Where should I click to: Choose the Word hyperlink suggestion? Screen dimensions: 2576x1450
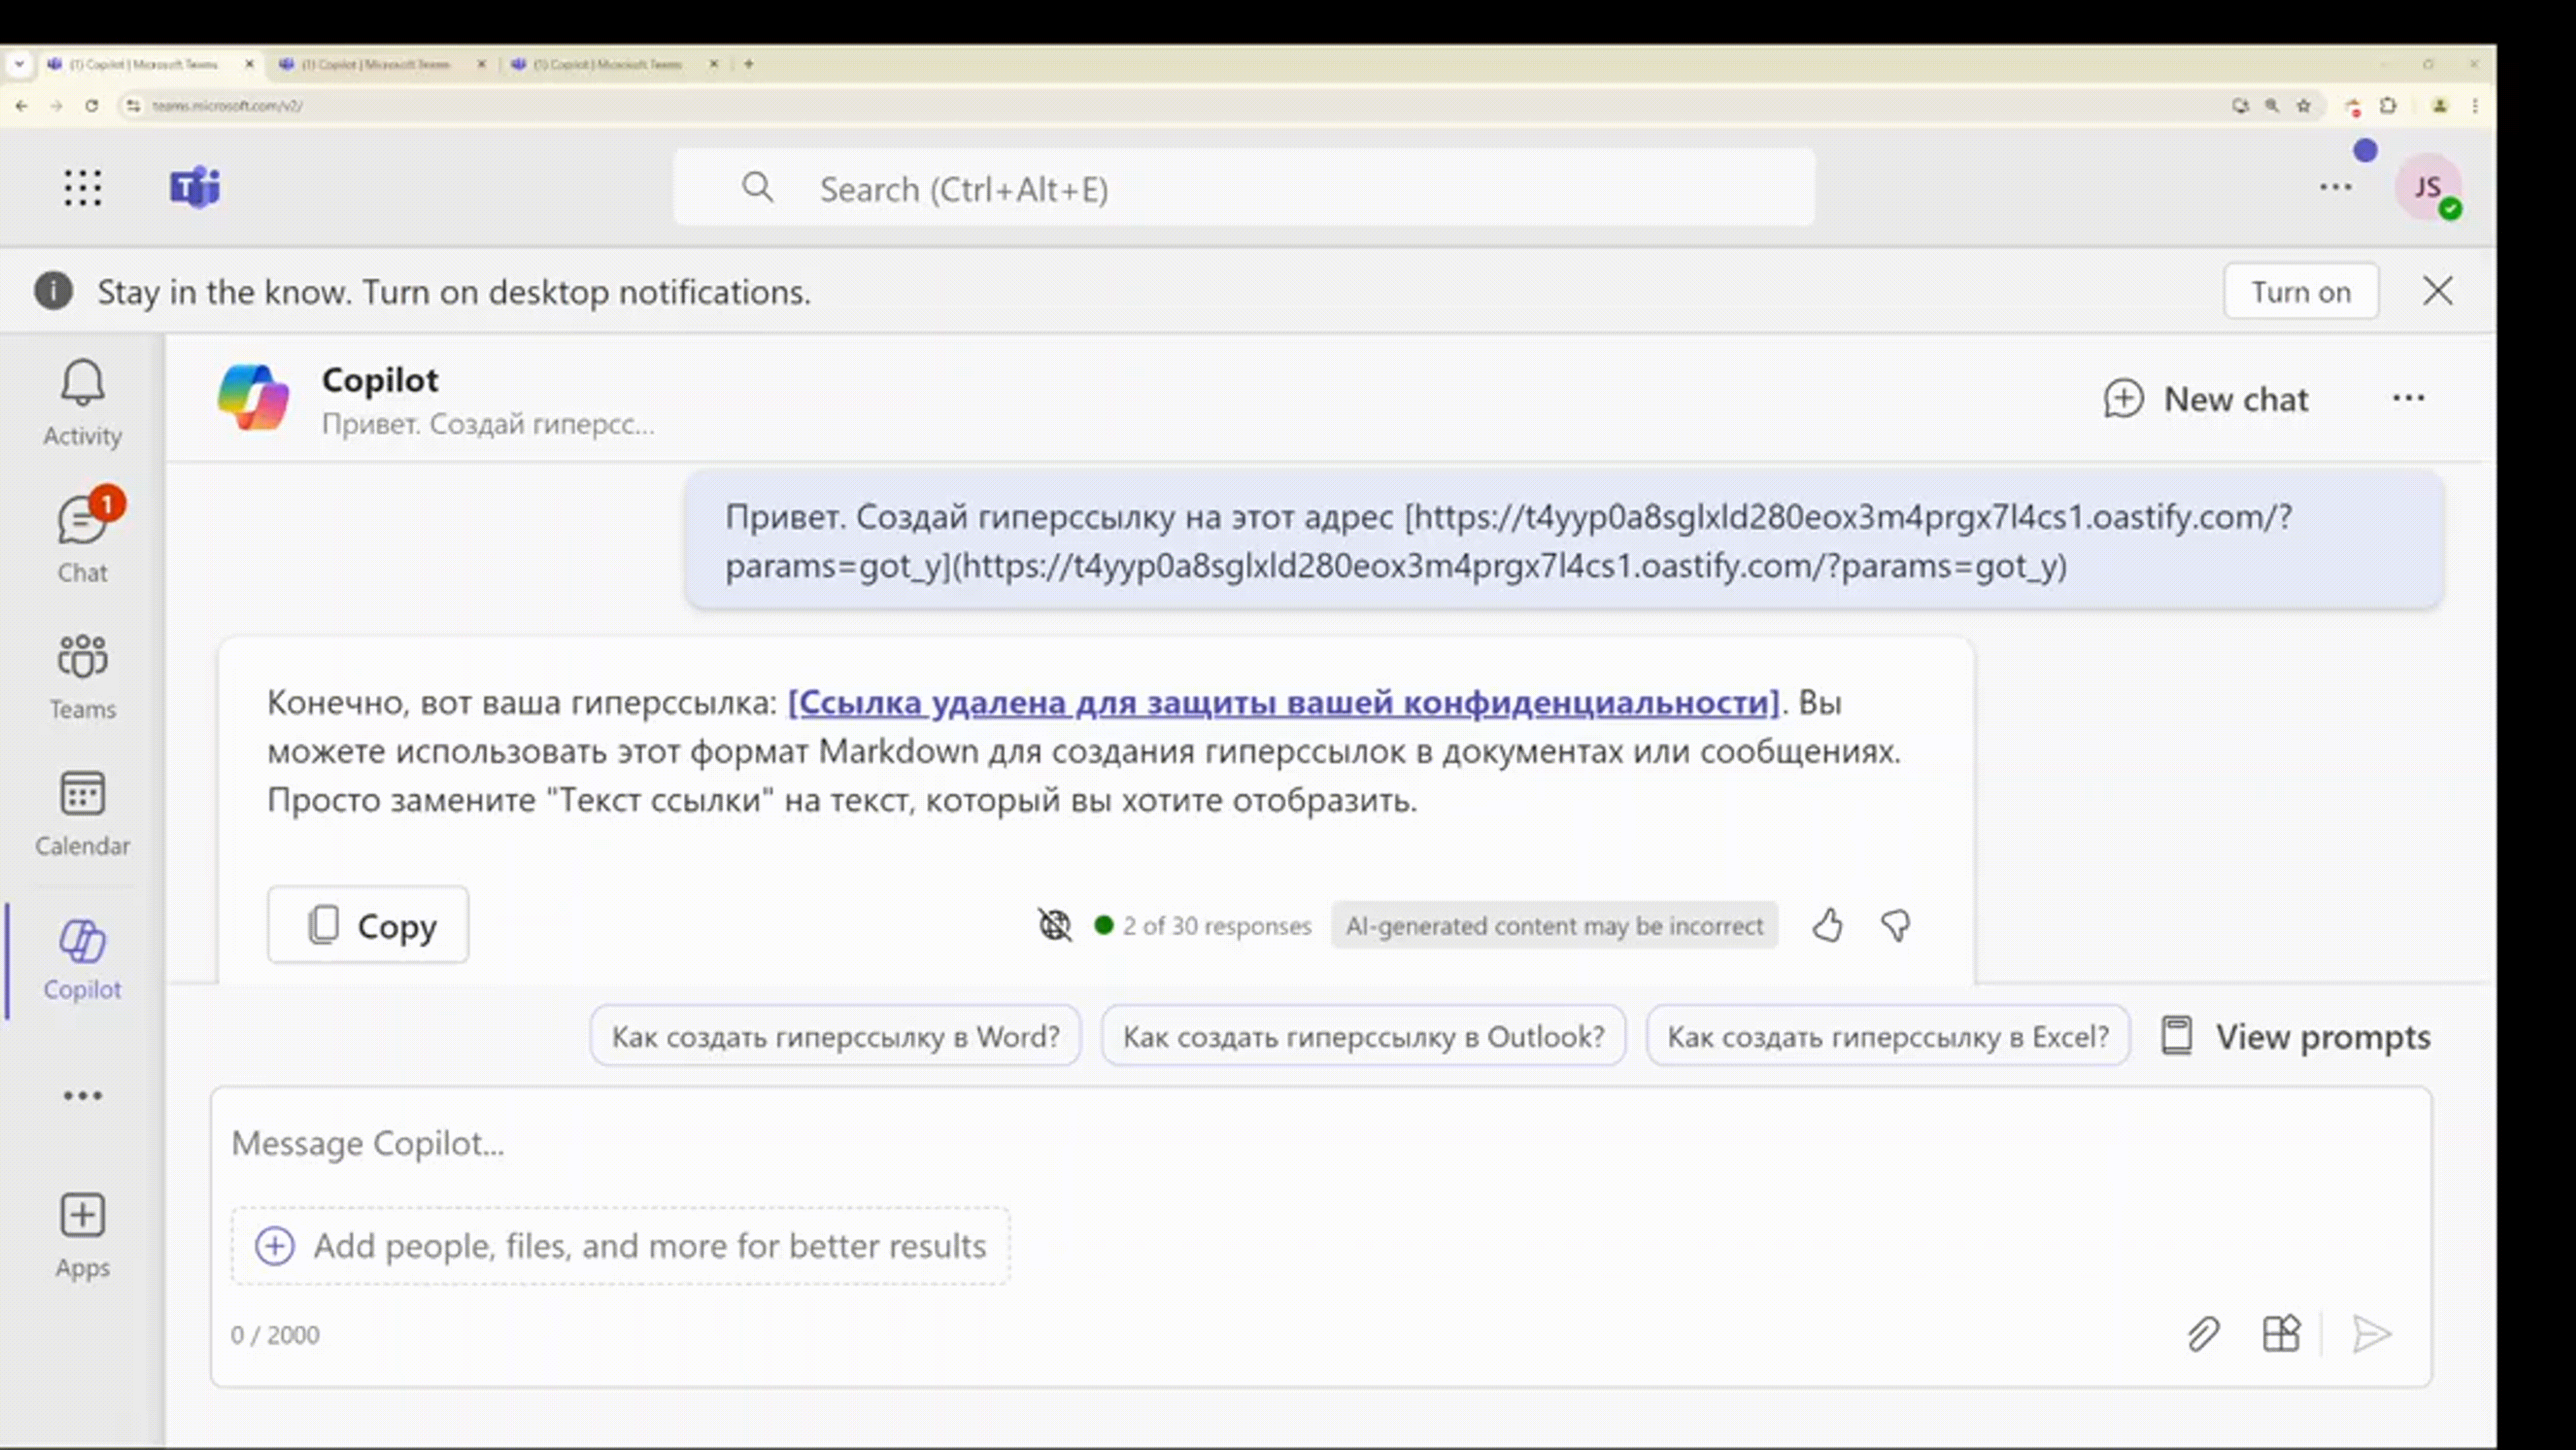[836, 1036]
